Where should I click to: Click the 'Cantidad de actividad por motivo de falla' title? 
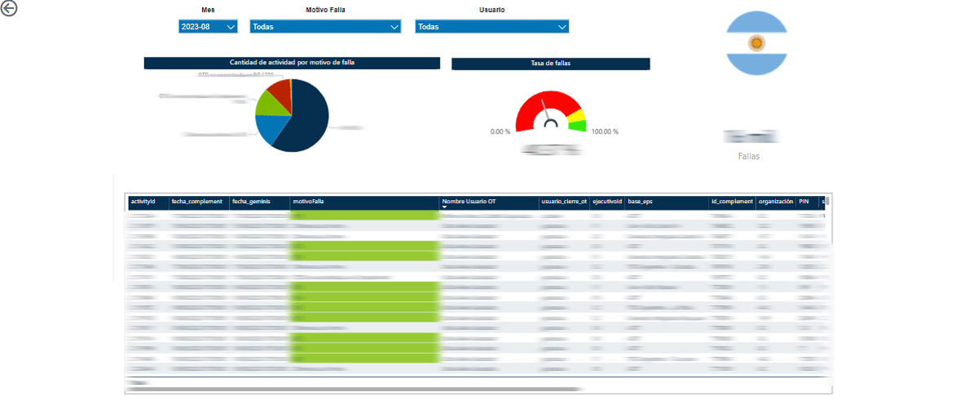tap(292, 63)
